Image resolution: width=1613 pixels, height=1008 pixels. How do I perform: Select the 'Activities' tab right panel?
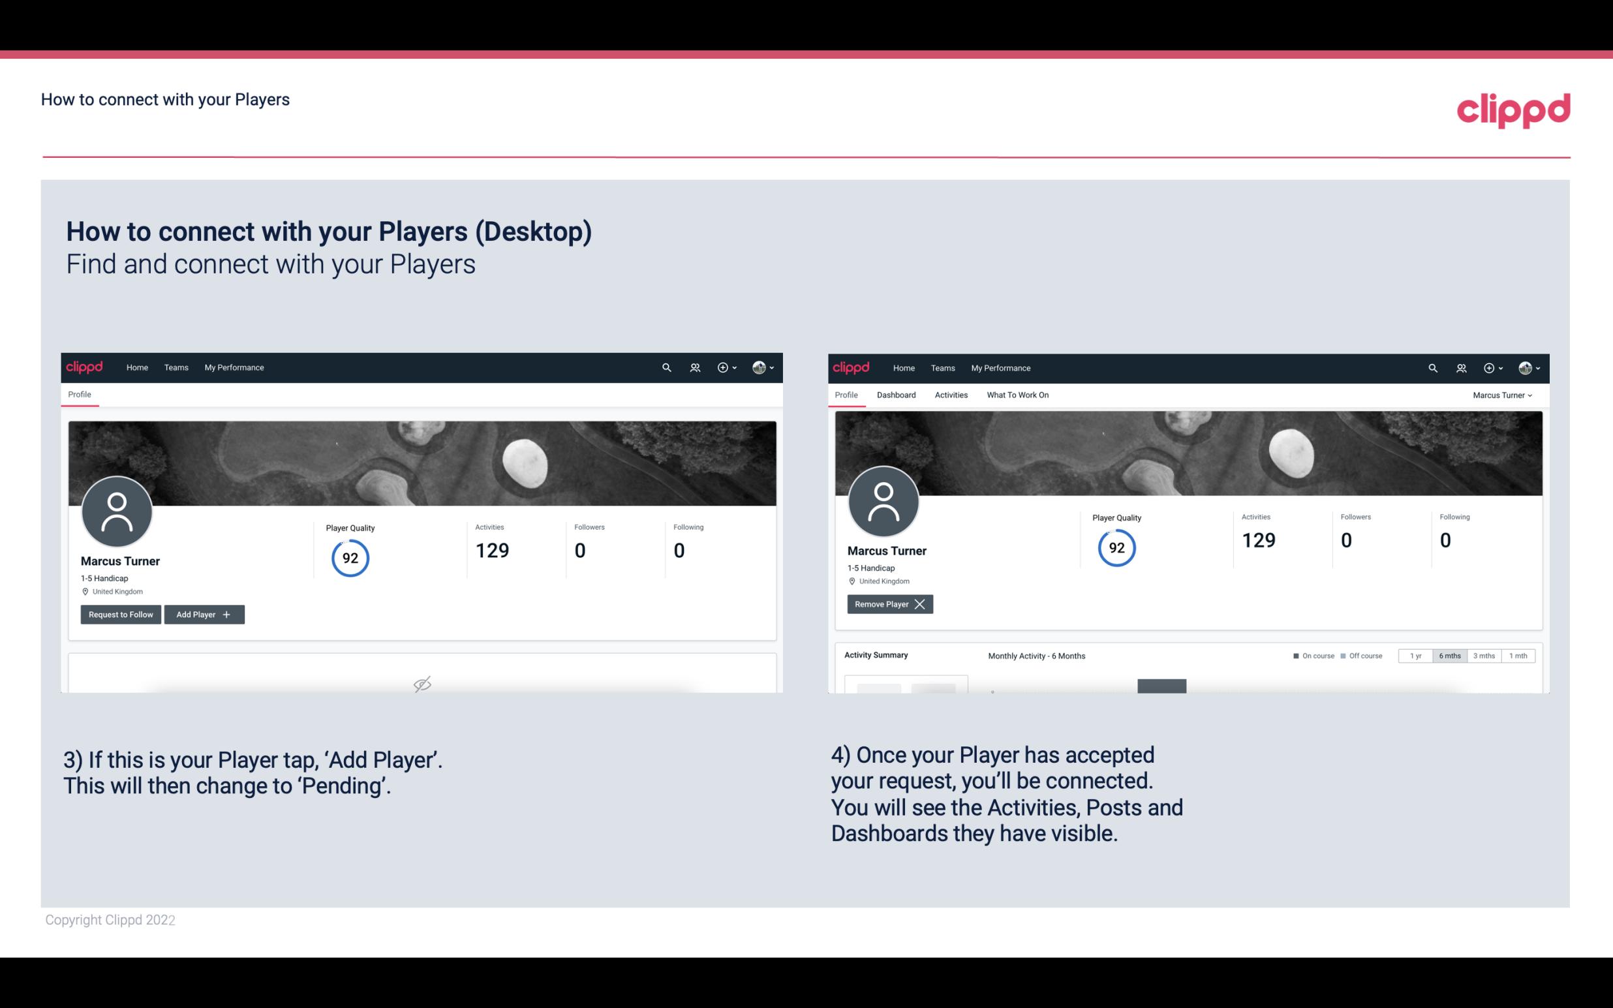click(951, 395)
